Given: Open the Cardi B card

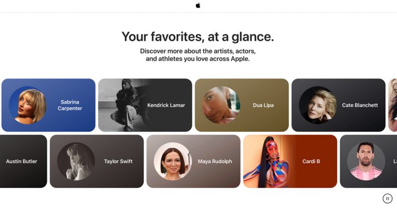Looking at the screenshot, I should pyautogui.click(x=290, y=161).
